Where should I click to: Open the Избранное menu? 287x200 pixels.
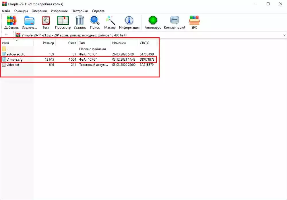coord(59,11)
